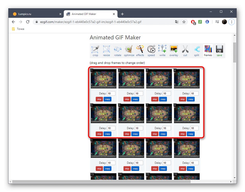Open the speed tool
This screenshot has height=192, width=245.
(151, 51)
